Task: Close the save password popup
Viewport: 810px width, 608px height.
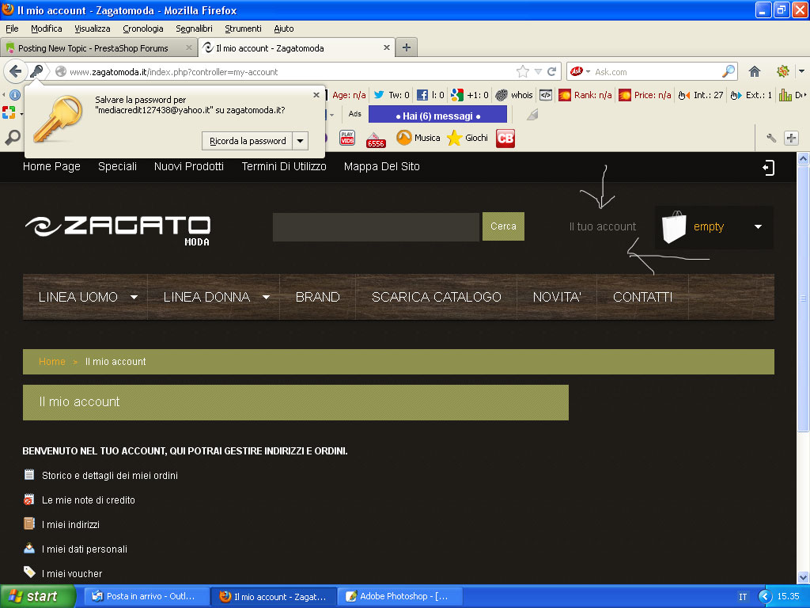Action: [x=316, y=95]
